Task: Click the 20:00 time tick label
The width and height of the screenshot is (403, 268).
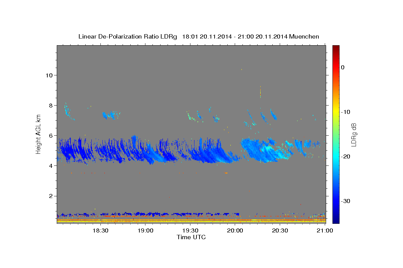Action: click(235, 230)
